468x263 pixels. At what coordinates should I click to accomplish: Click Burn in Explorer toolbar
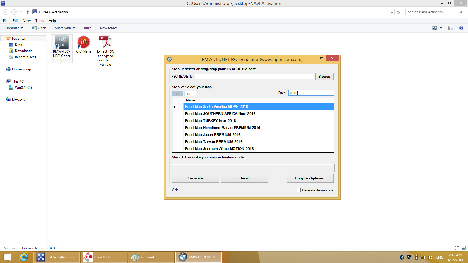click(87, 28)
